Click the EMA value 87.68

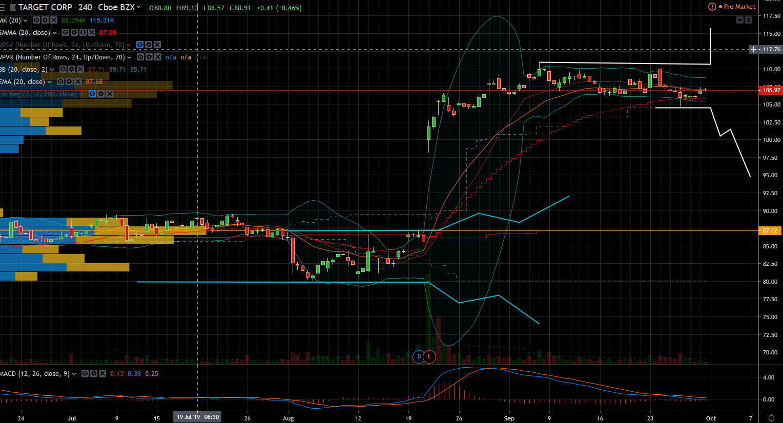click(x=94, y=82)
